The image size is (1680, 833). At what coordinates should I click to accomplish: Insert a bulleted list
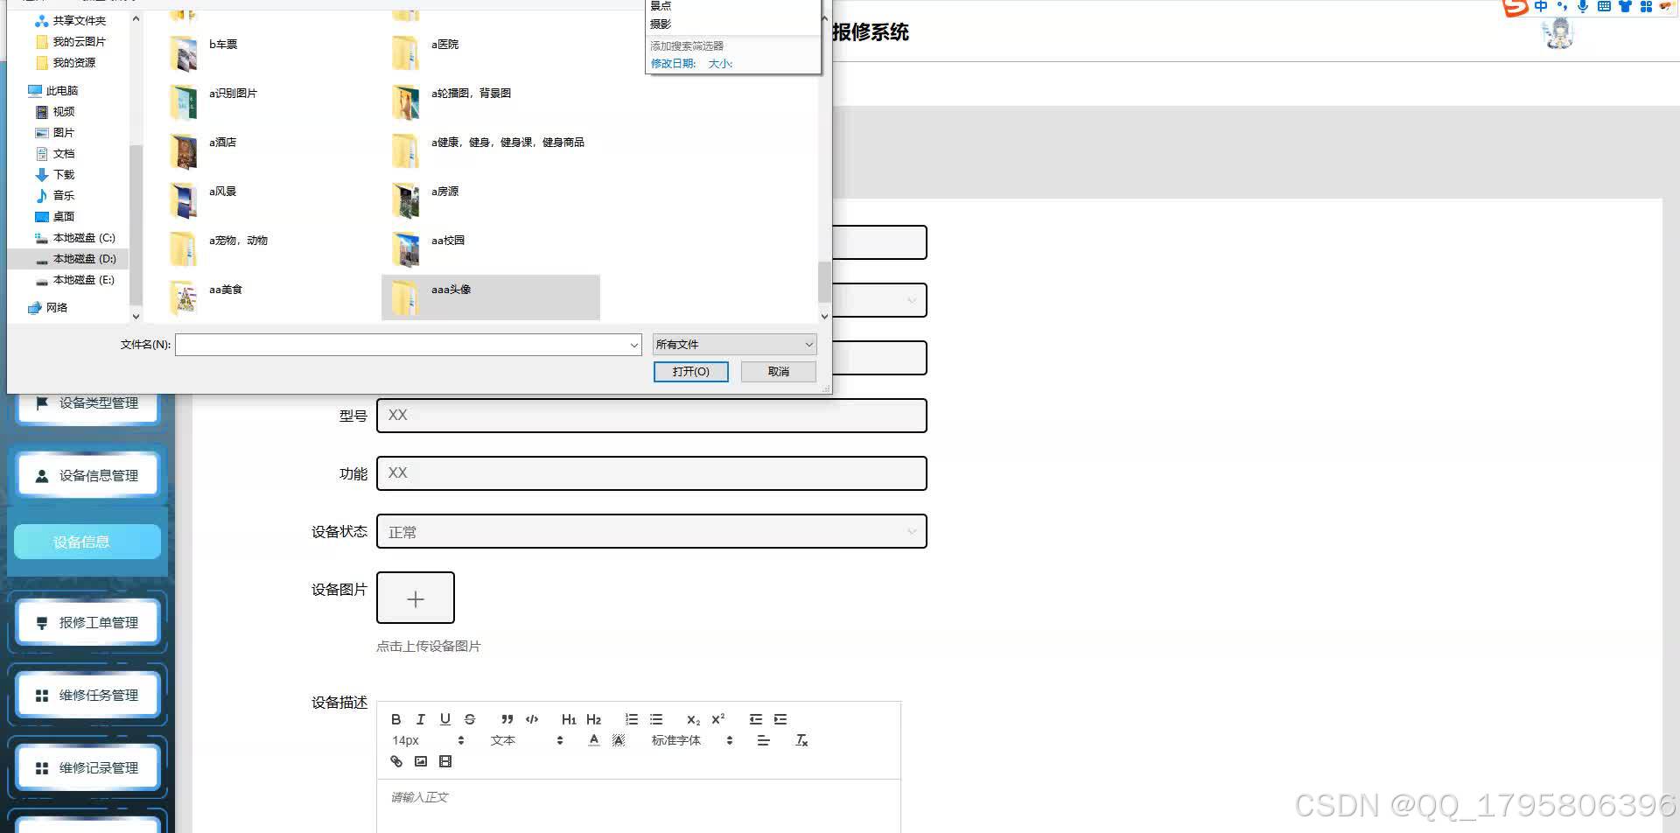pos(656,719)
